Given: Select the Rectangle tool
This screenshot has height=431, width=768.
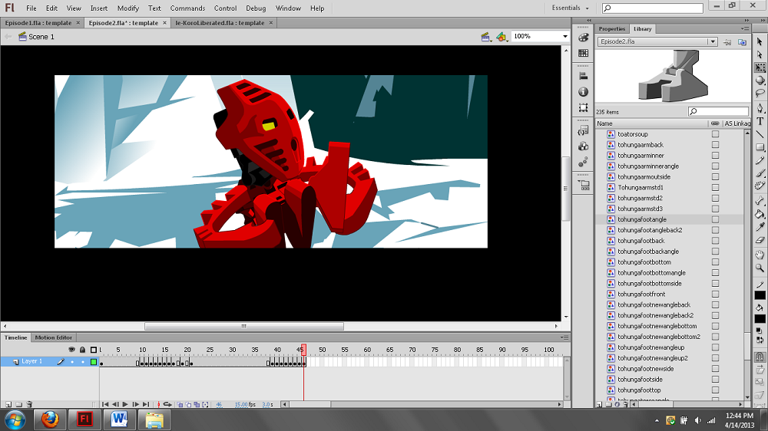Looking at the screenshot, I should [760, 146].
